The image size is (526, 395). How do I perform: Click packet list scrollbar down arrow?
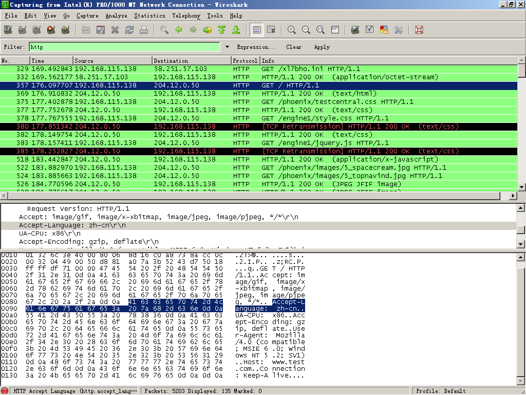click(521, 187)
